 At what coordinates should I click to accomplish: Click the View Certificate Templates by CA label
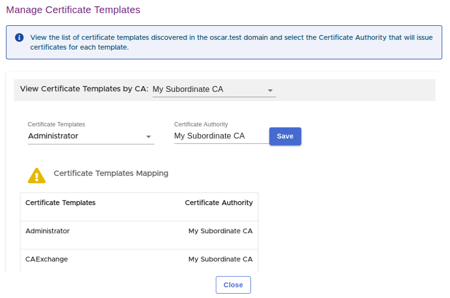[84, 89]
